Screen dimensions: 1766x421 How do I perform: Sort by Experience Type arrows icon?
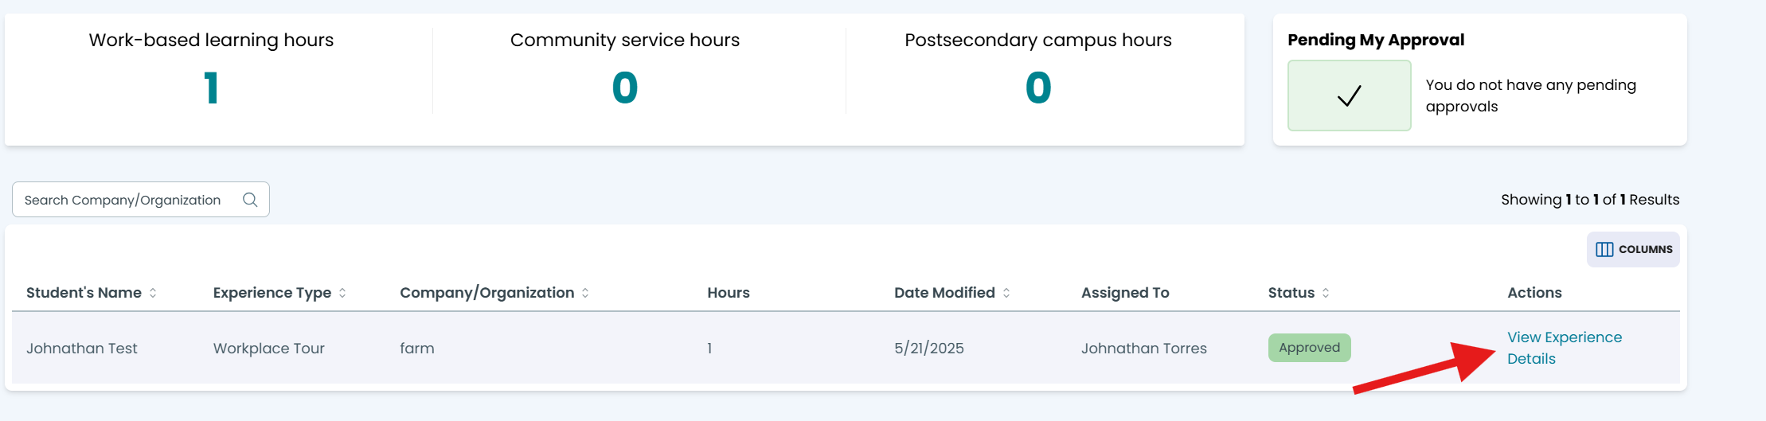click(x=342, y=293)
